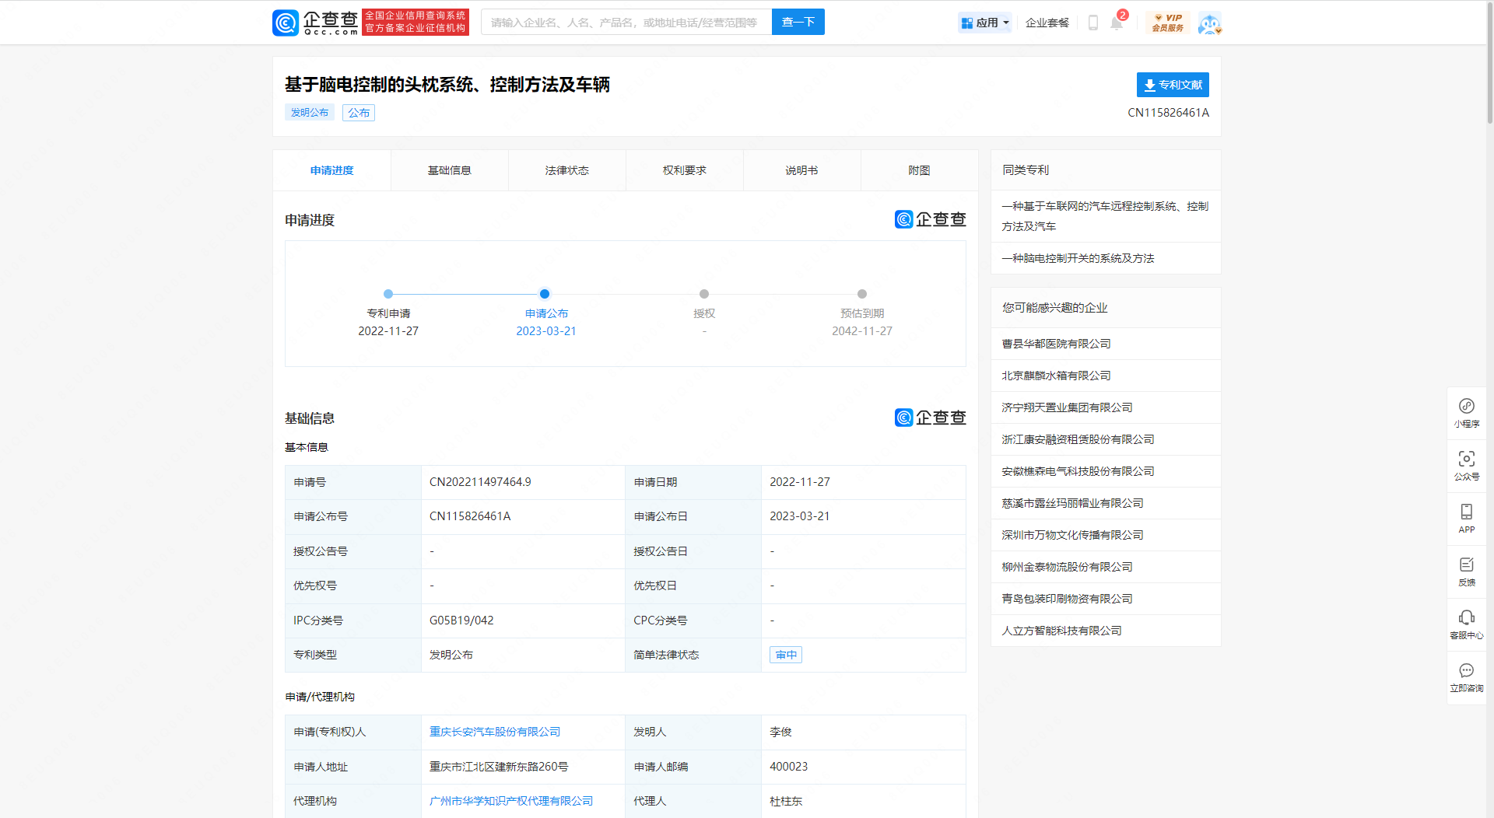This screenshot has width=1494, height=818.
Task: Click the 公布 status tag
Action: click(x=359, y=113)
